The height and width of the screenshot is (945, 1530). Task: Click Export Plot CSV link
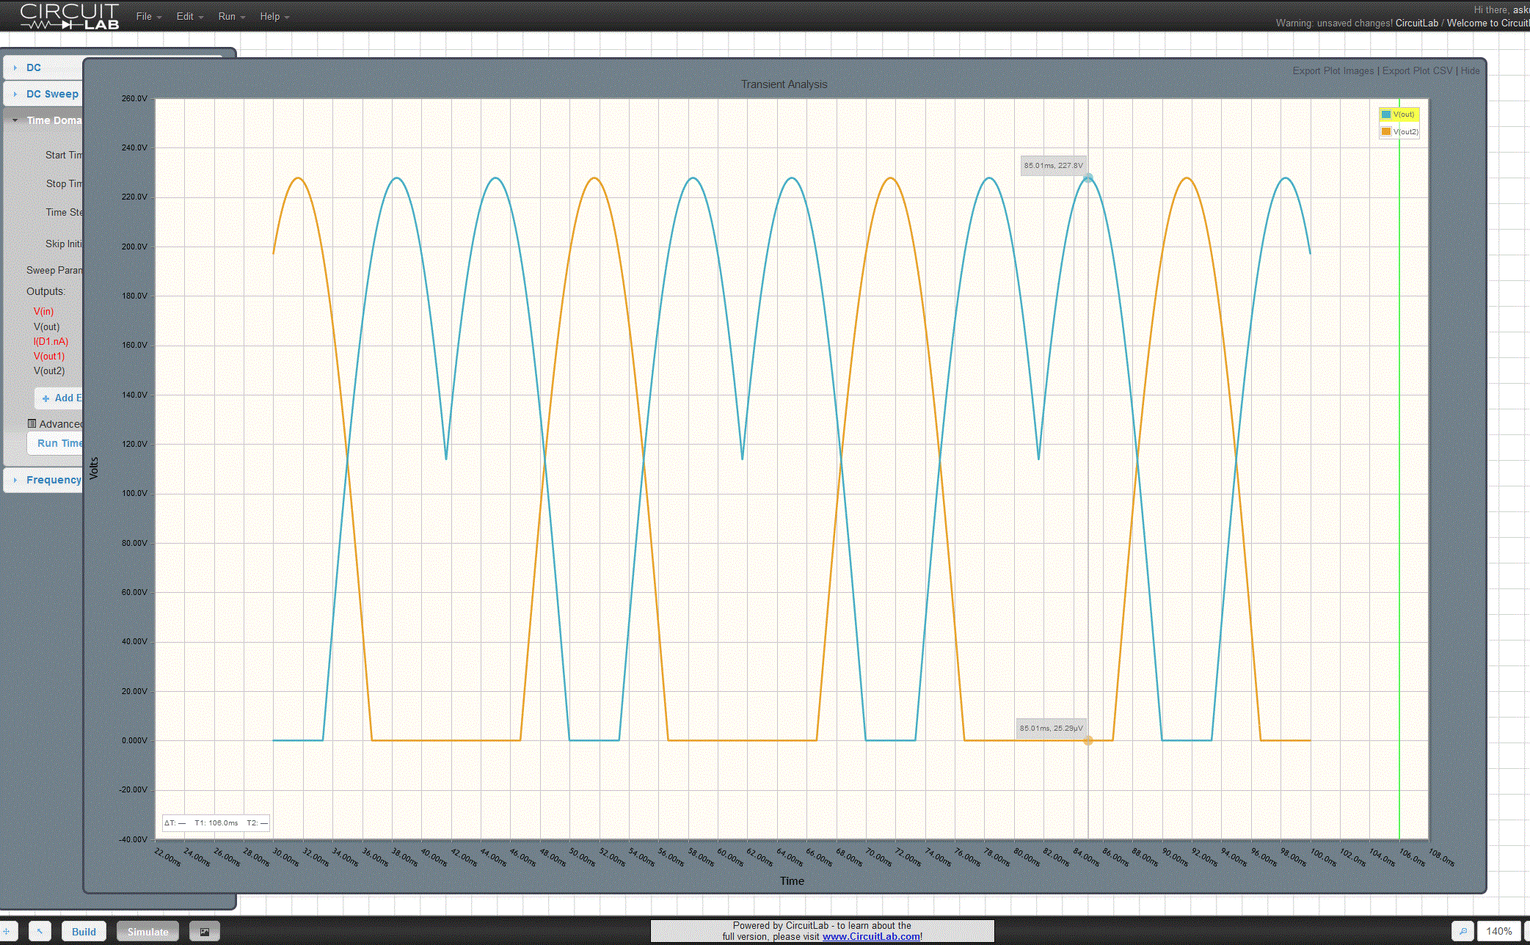(x=1416, y=71)
